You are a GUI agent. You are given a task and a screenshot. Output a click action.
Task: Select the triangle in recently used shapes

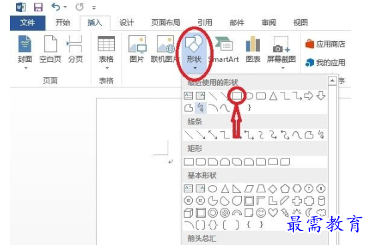coord(273,96)
